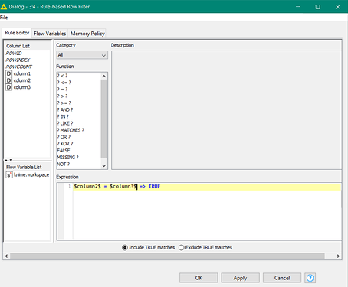Select the '? LIKE ?' function
The image size is (348, 287).
(x=65, y=123)
